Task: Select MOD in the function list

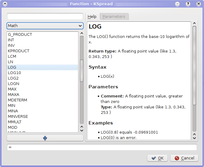Action: point(42,127)
